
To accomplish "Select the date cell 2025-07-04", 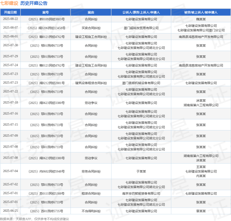I will tap(10, 171).
